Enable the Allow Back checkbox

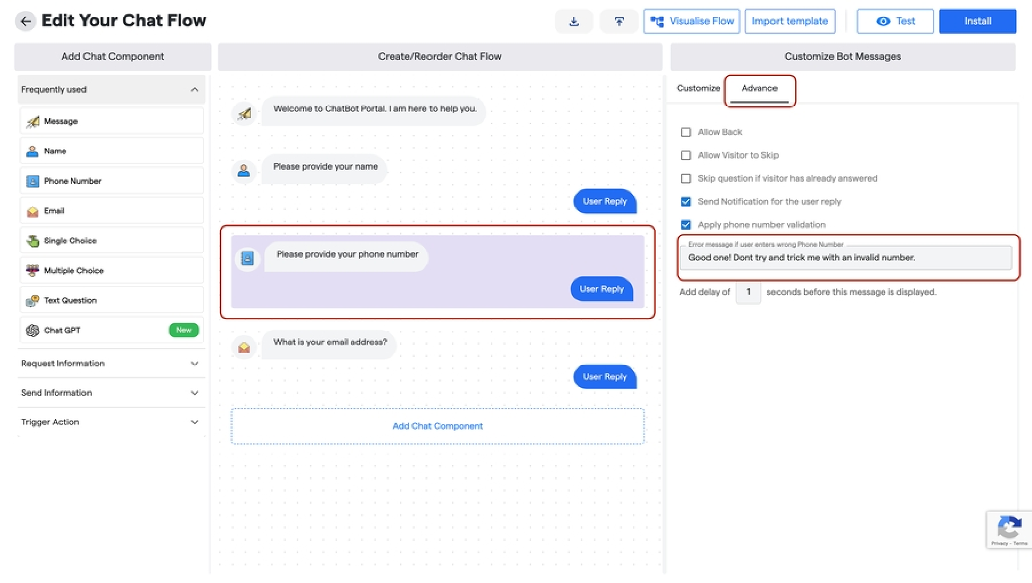[x=686, y=132]
